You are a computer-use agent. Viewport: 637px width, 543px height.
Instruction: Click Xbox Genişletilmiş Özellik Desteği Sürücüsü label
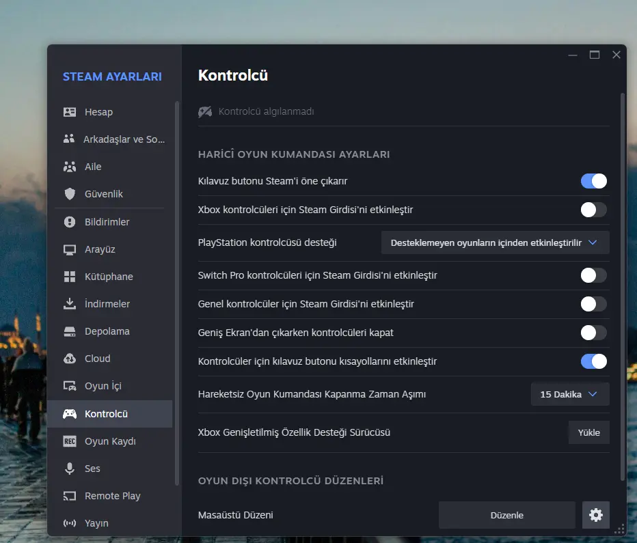tap(294, 432)
